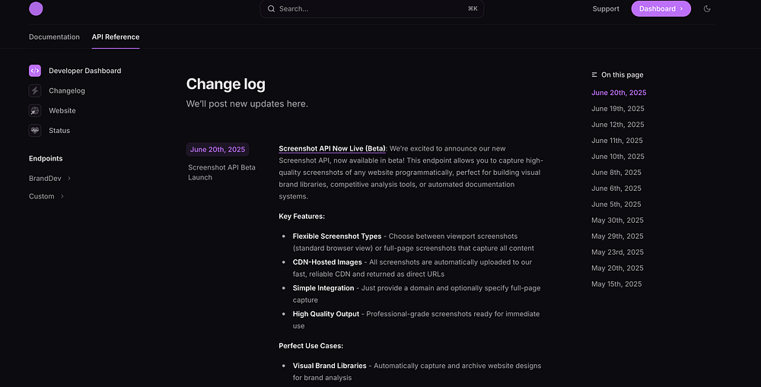
Task: Click the Changelog lightning bolt icon
Action: tap(35, 90)
